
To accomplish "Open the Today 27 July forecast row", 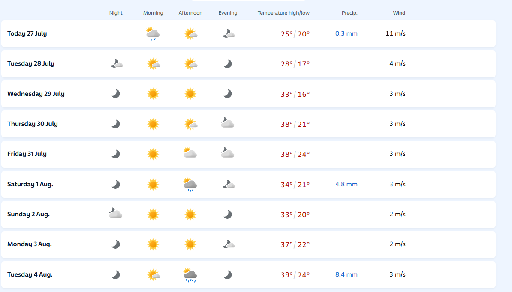I will (248, 33).
